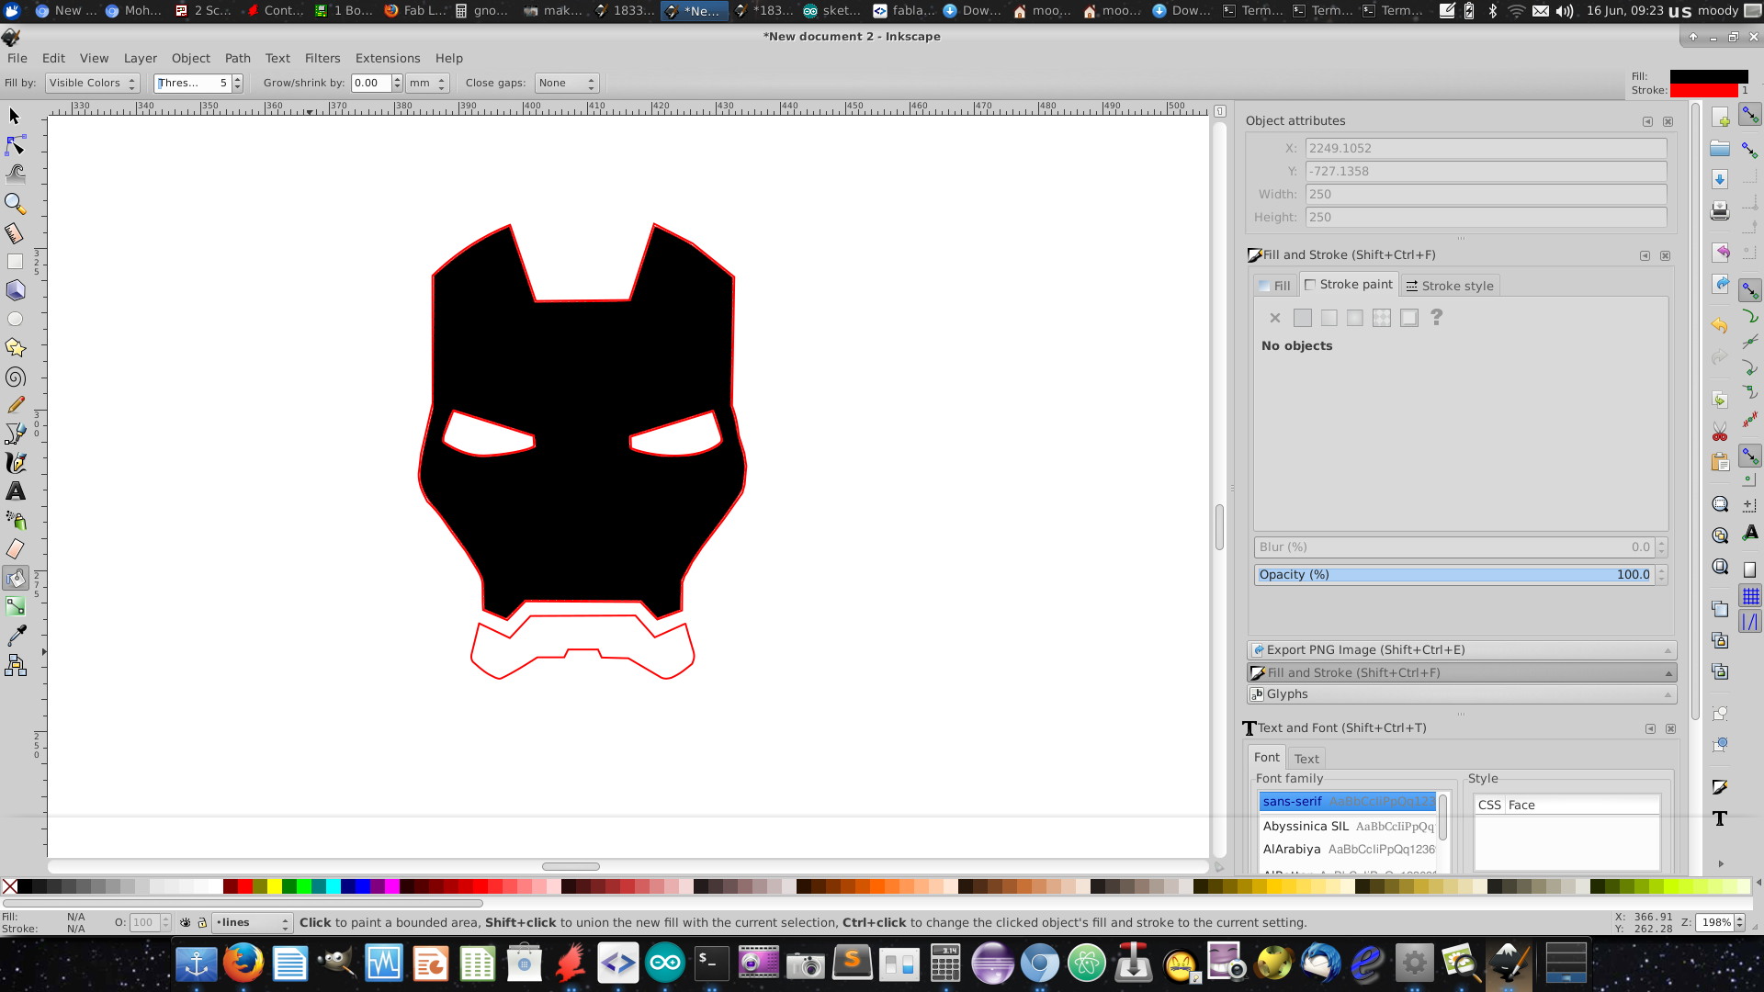
Task: Switch to the Text tab
Action: [x=1306, y=759]
